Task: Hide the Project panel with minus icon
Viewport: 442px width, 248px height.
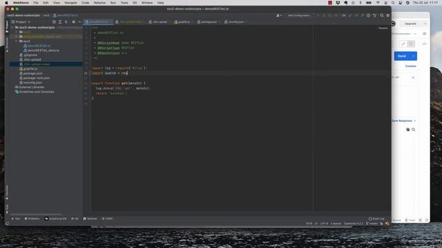Action: pyautogui.click(x=79, y=21)
